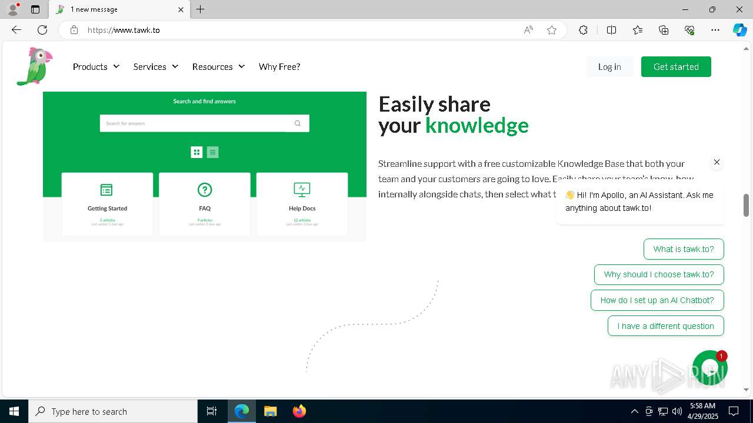Toggle split screen view
The width and height of the screenshot is (753, 423).
tap(611, 30)
